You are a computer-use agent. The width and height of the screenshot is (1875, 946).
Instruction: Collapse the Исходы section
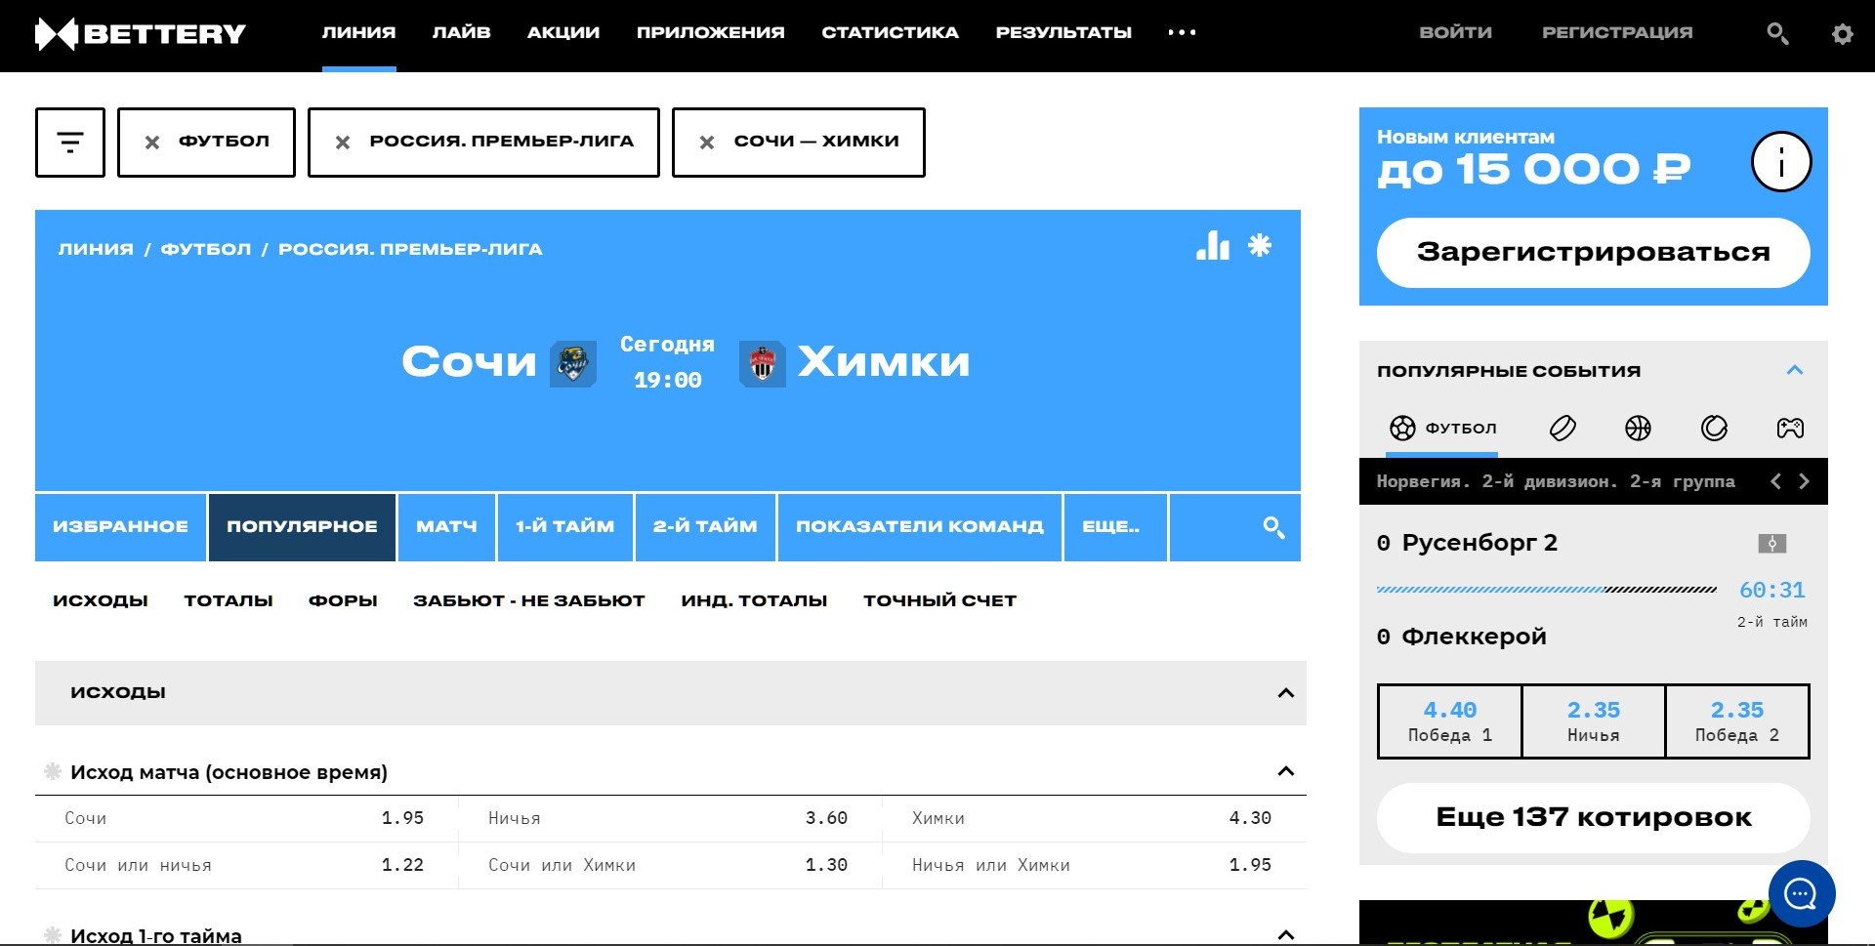1286,693
